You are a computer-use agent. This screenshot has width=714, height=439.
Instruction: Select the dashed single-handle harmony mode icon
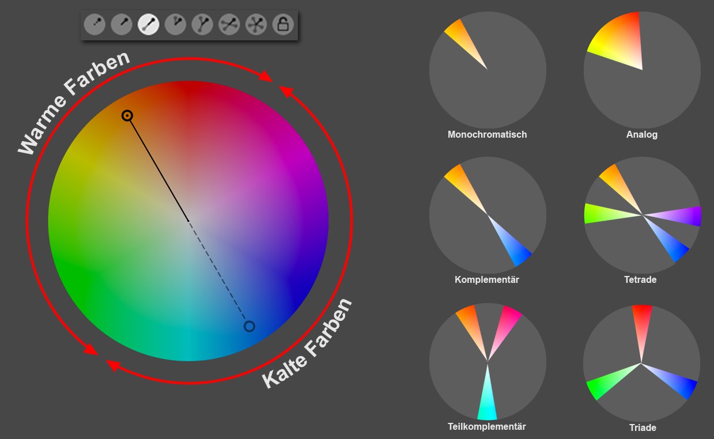point(94,24)
